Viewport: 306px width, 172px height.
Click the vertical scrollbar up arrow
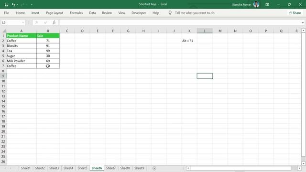[x=303, y=31]
